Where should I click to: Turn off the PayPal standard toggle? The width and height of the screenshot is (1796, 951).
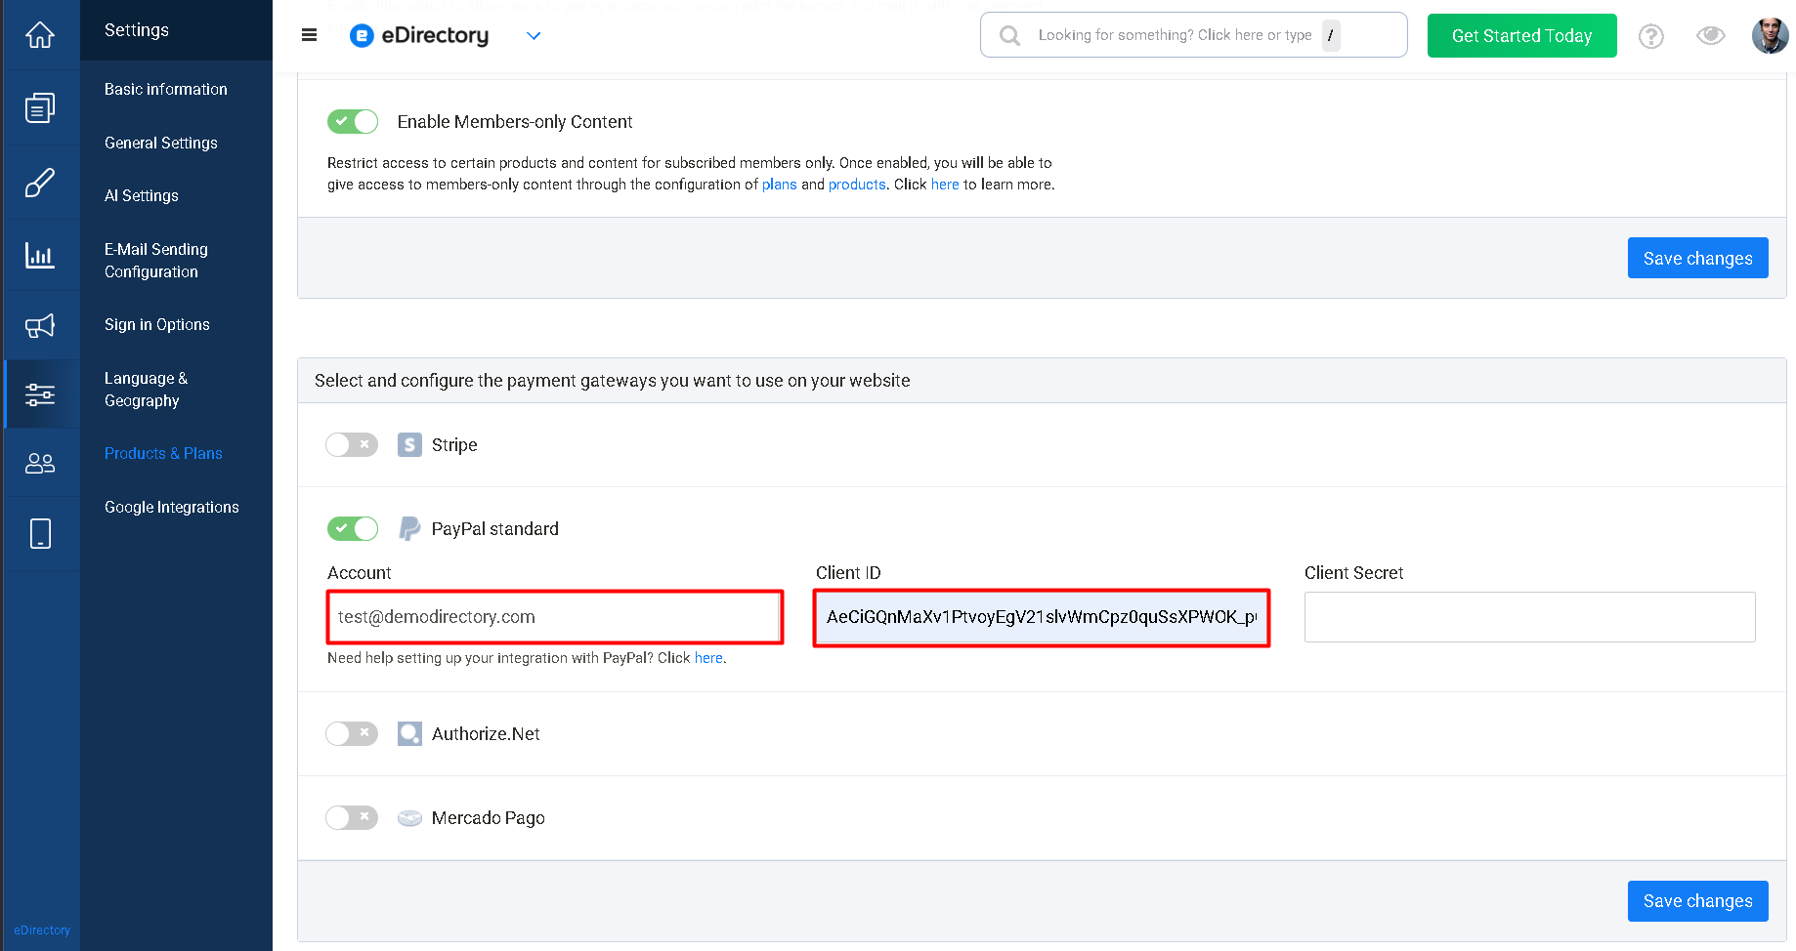353,529
